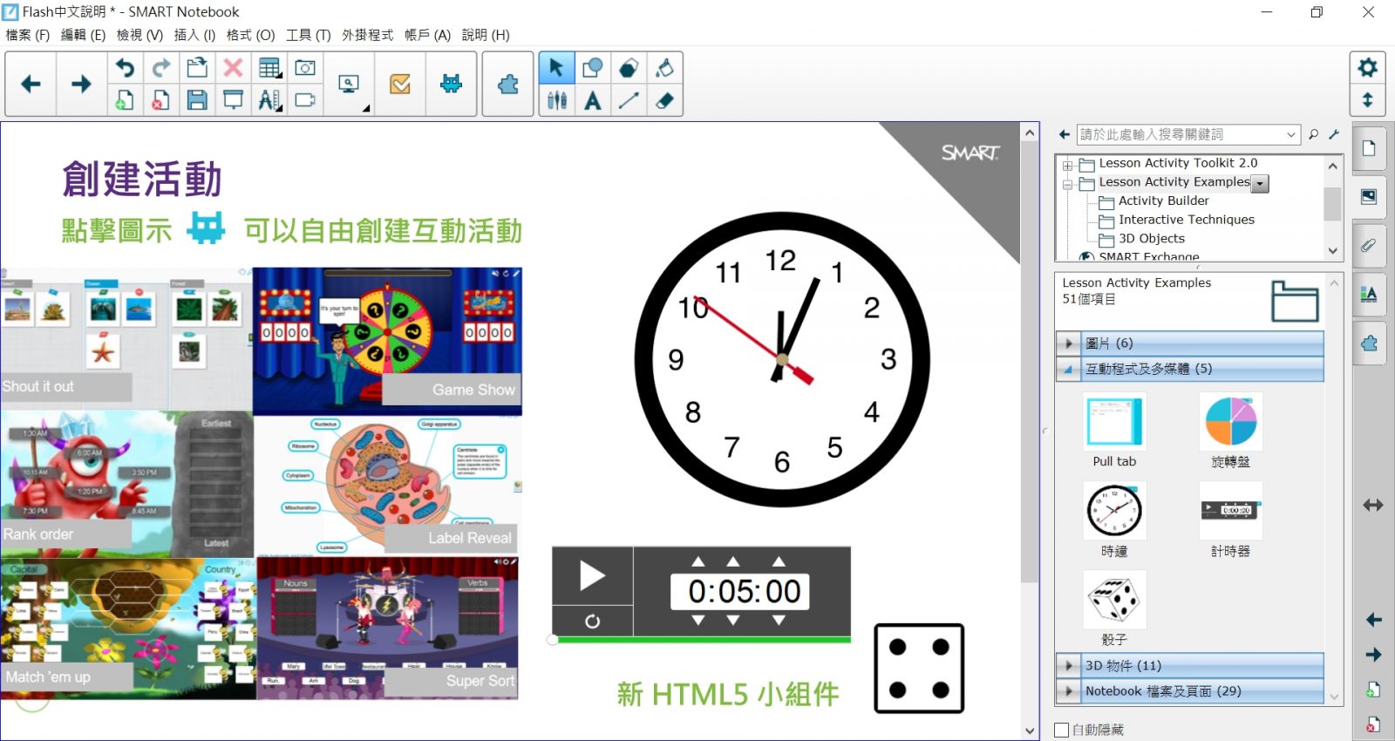Open the 工具 (T) menu

click(x=308, y=35)
